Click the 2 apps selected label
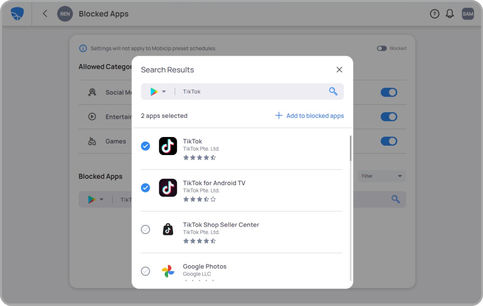483x306 pixels. point(164,116)
